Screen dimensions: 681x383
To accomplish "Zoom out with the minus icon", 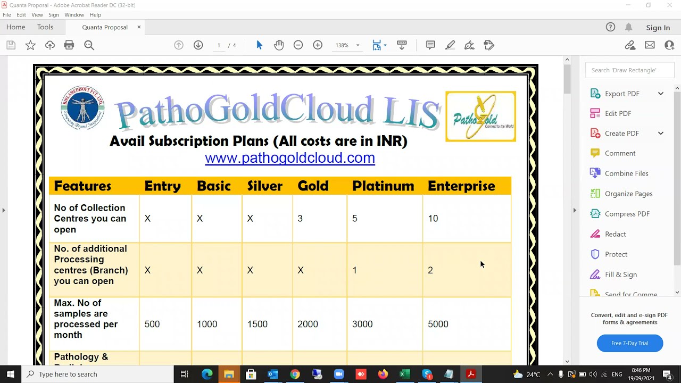I will tap(298, 45).
